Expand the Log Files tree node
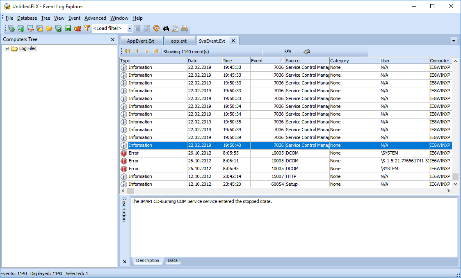This screenshot has width=461, height=278. pyautogui.click(x=7, y=49)
